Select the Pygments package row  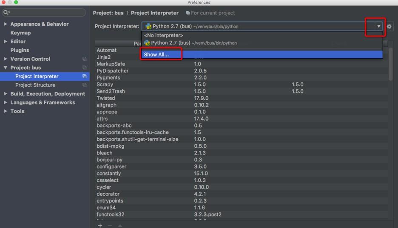tap(242, 78)
